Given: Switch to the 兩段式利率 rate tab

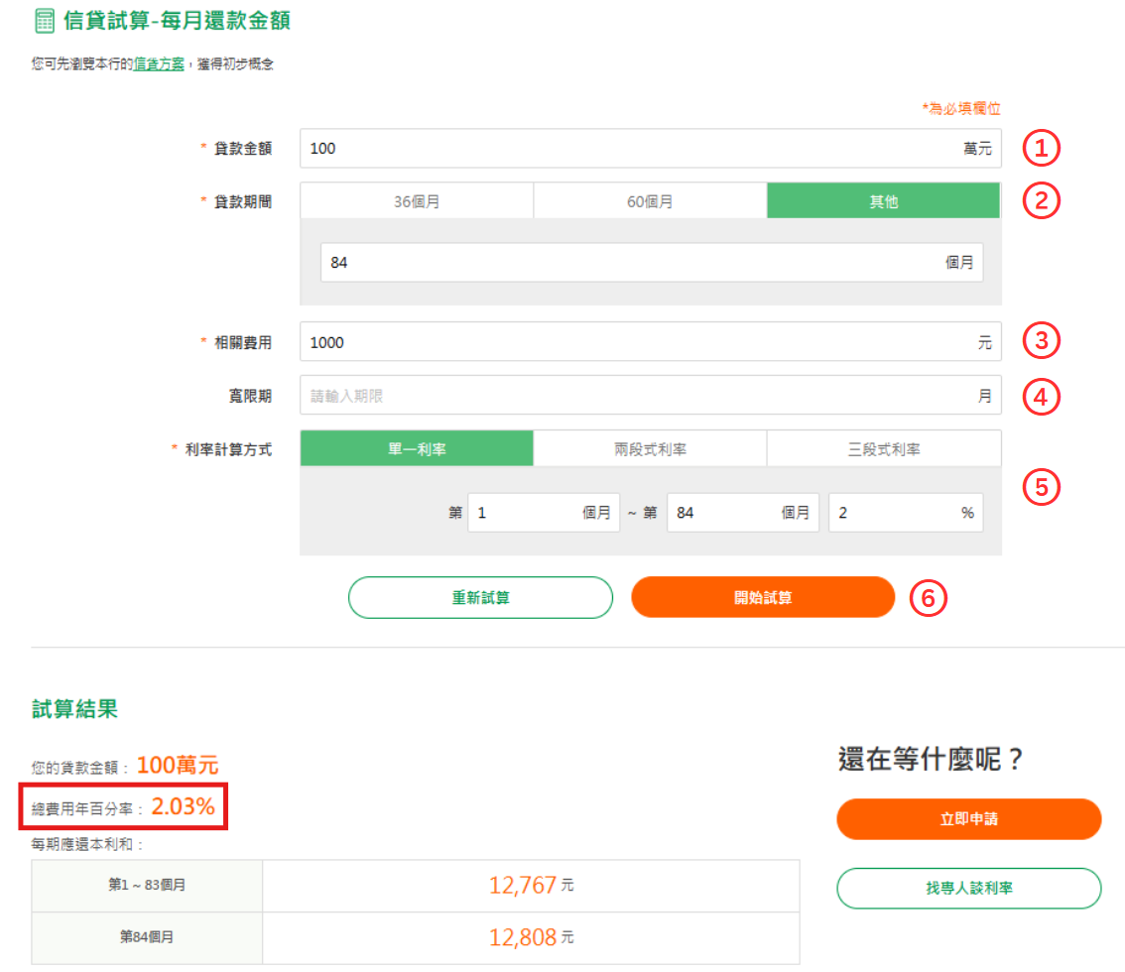Looking at the screenshot, I should coord(650,447).
